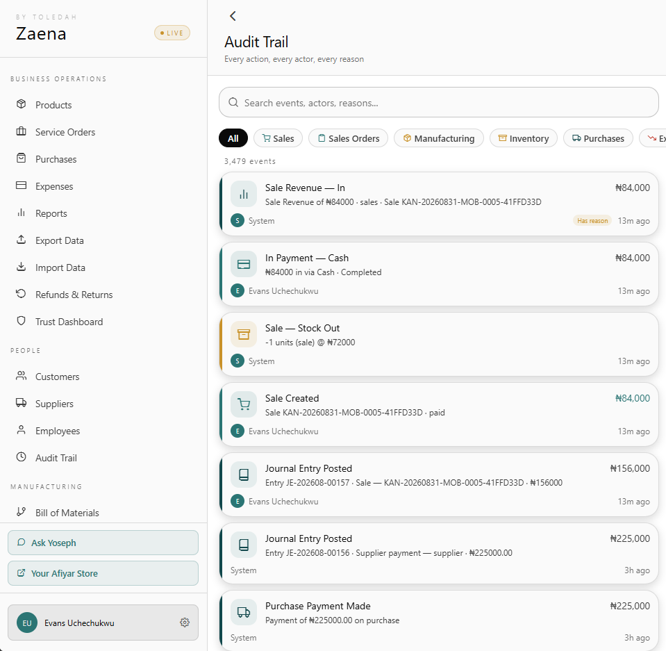666x651 pixels.
Task: Open Ask Yoseph assistant
Action: pyautogui.click(x=103, y=543)
